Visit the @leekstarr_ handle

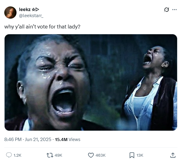(31, 16)
